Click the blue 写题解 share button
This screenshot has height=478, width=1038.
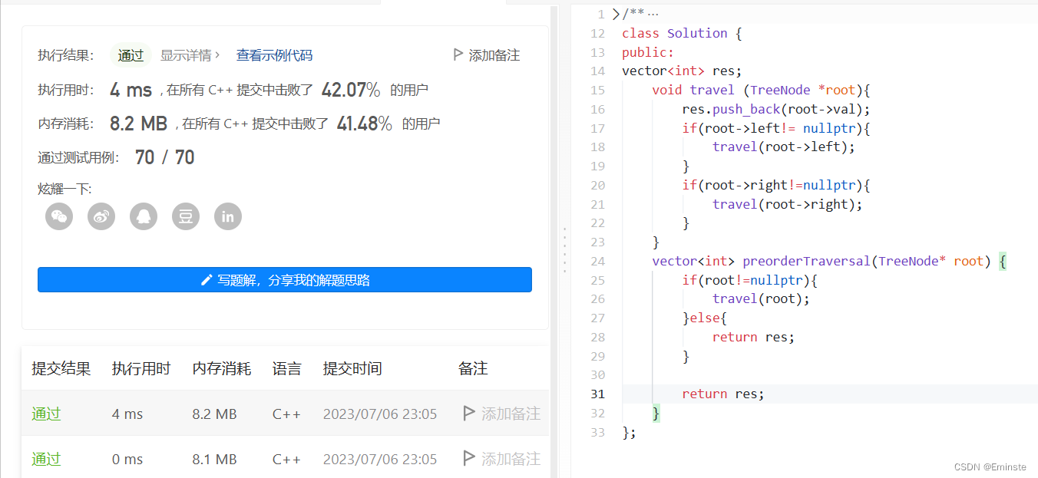284,279
